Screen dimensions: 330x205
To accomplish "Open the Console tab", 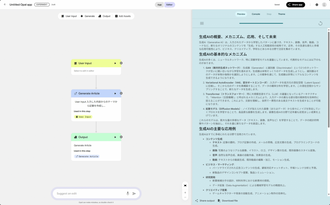I will click(x=256, y=14).
